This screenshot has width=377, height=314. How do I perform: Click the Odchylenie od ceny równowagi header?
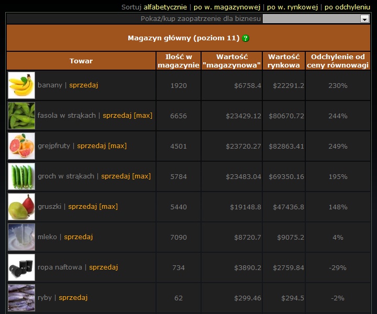pos(338,61)
